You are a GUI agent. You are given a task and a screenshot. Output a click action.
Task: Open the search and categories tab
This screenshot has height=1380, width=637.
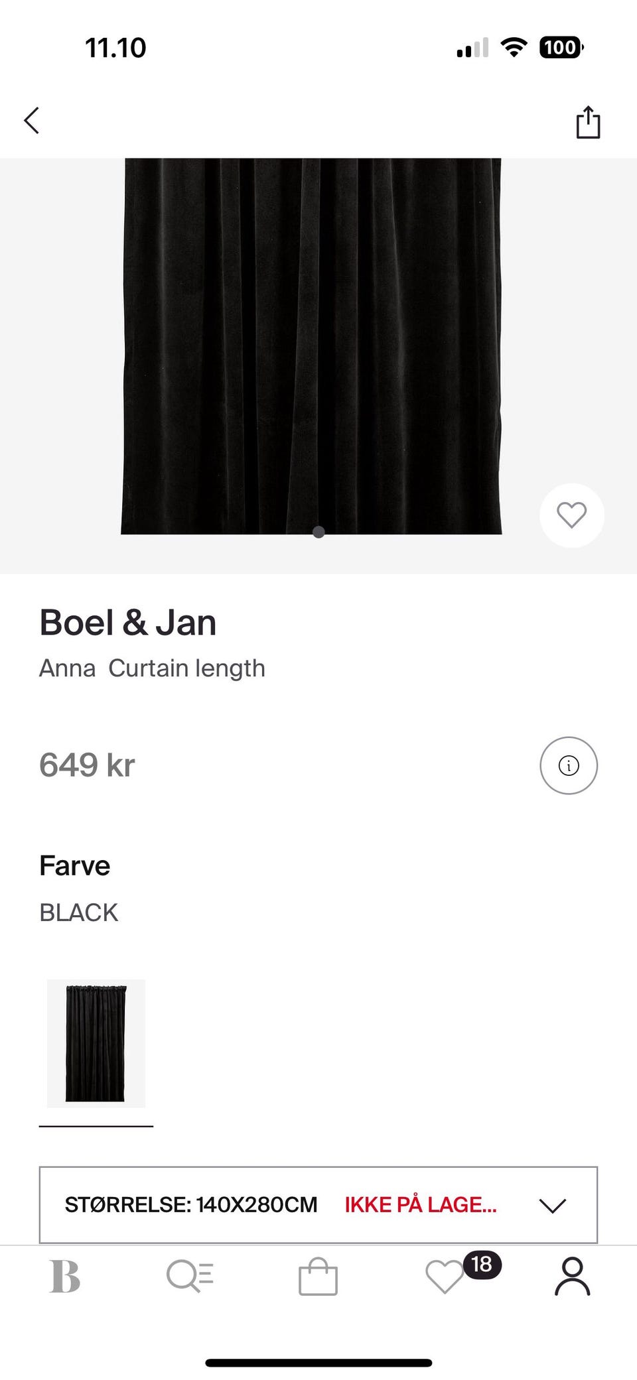pyautogui.click(x=190, y=1277)
